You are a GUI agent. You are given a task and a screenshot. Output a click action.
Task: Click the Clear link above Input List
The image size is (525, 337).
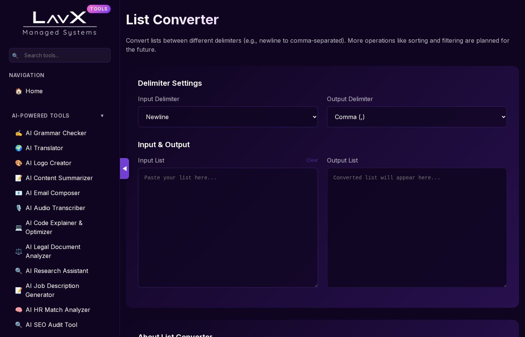312,160
